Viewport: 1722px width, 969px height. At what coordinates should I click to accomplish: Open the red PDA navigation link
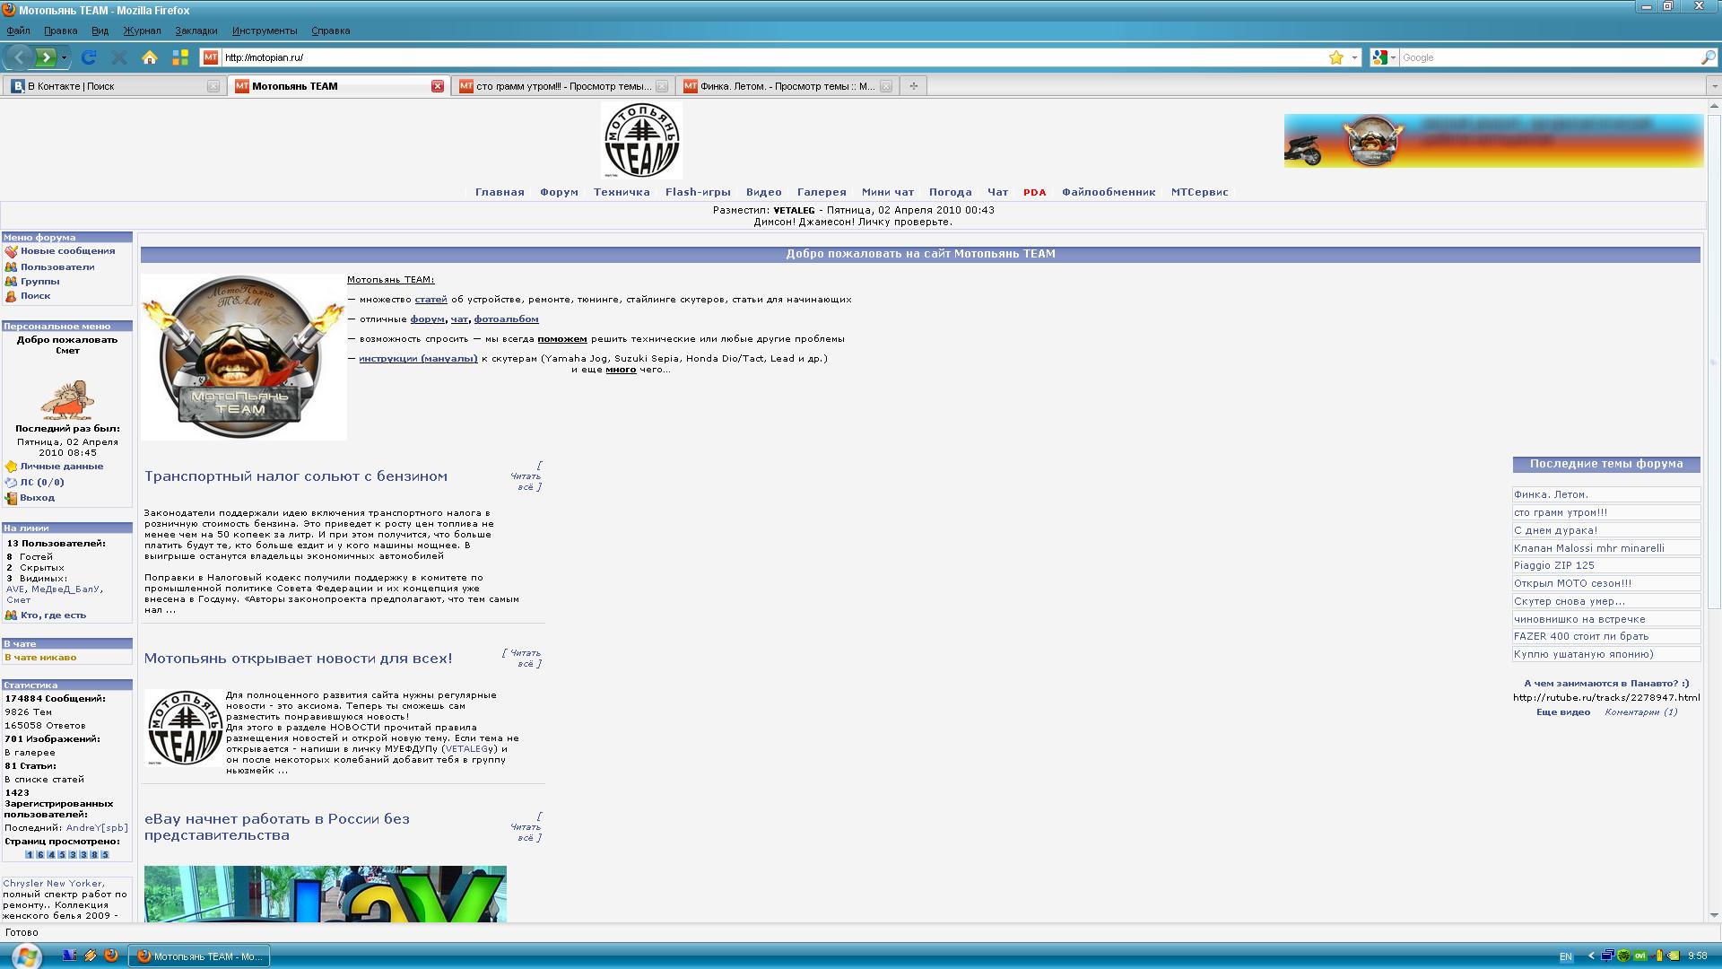pyautogui.click(x=1035, y=192)
